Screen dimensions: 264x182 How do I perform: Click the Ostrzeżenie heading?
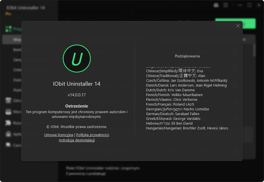tap(77, 106)
